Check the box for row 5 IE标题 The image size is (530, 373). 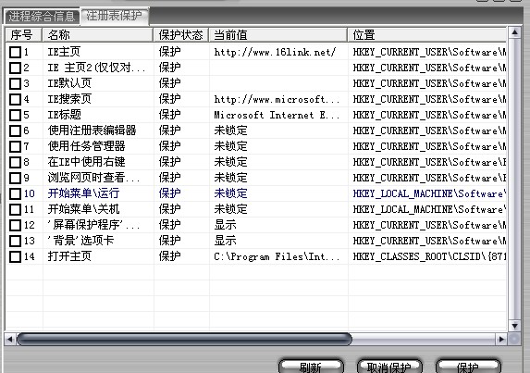click(x=15, y=115)
